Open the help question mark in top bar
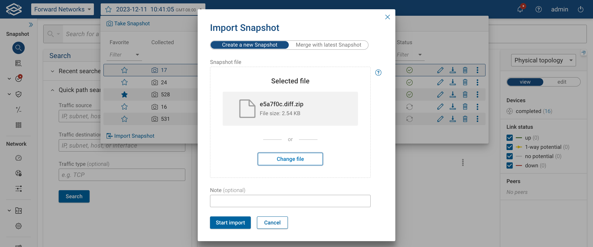This screenshot has height=247, width=593. pos(539,9)
